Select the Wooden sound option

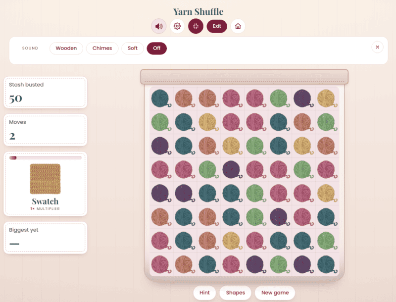[66, 48]
